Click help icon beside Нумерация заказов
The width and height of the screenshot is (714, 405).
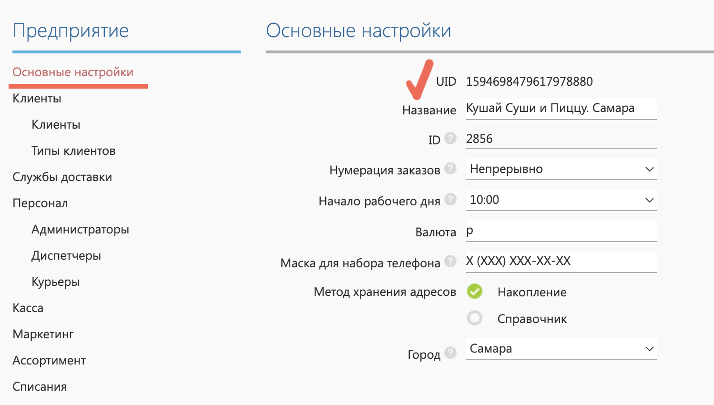[450, 169]
